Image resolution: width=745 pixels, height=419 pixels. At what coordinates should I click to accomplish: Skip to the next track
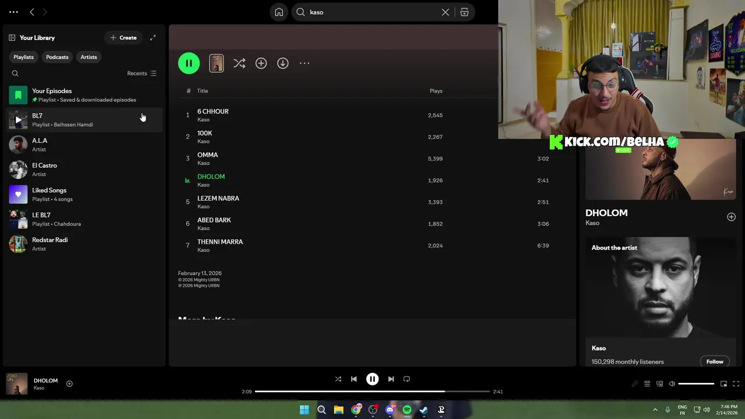tap(391, 379)
